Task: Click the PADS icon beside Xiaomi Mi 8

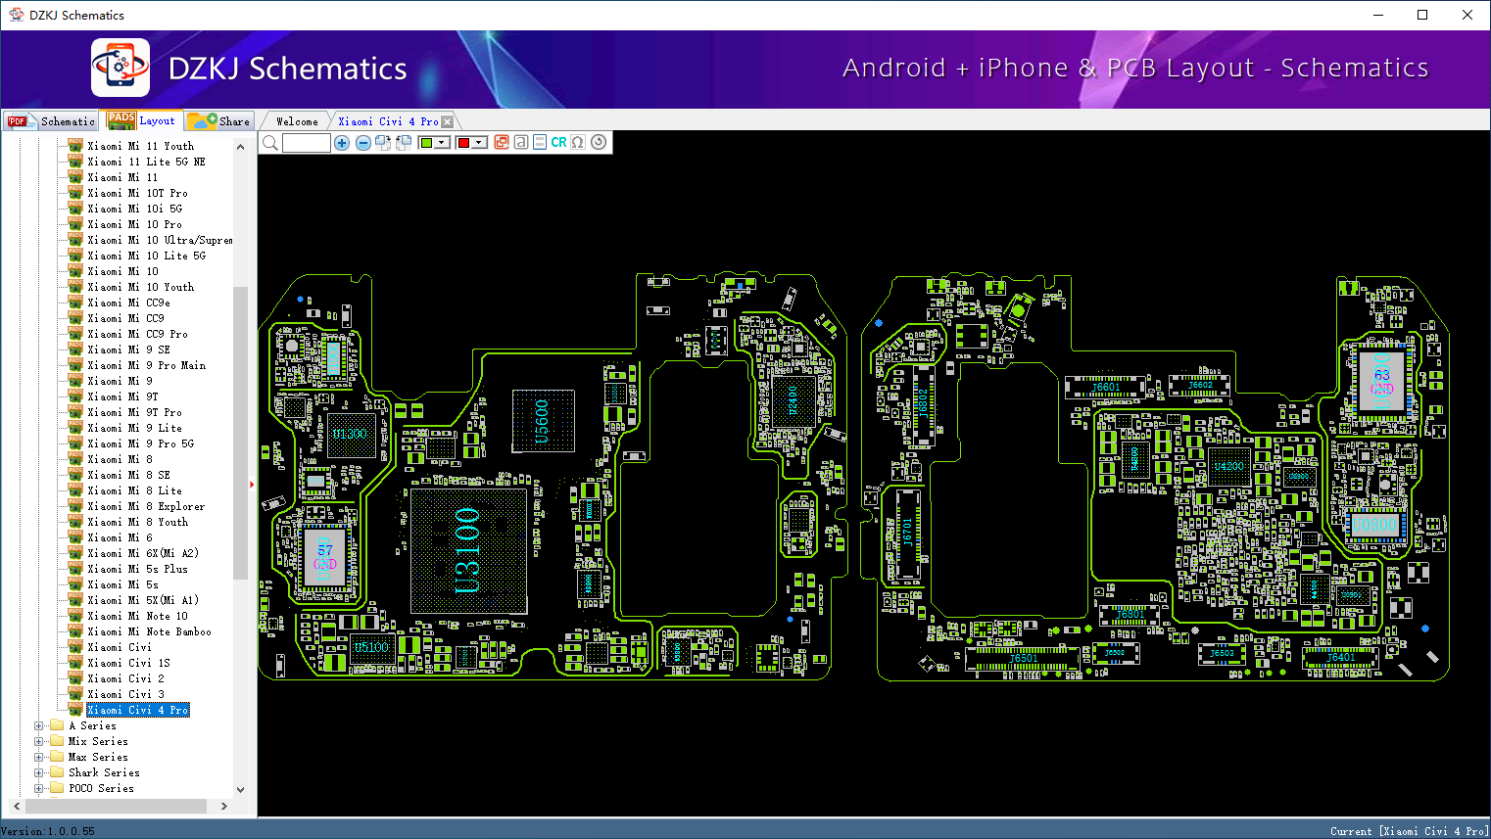Action: [x=75, y=459]
